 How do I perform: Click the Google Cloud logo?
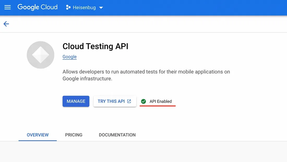click(38, 7)
